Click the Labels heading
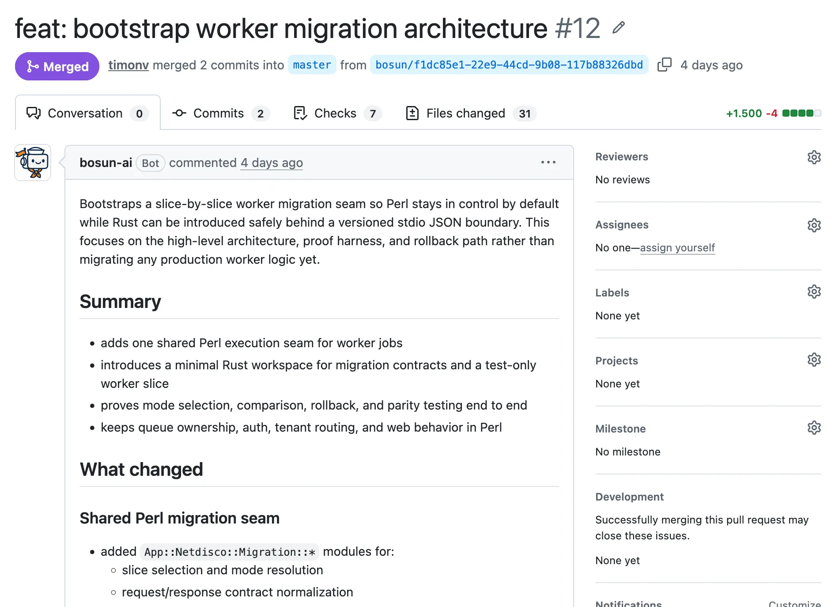 click(x=612, y=293)
